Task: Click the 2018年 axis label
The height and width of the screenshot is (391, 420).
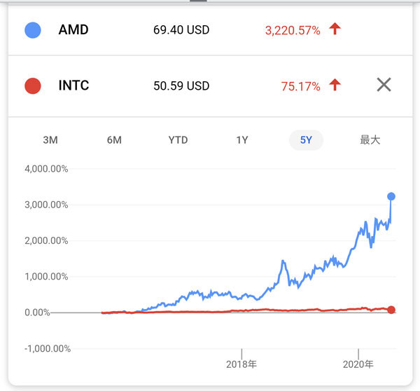Action: (x=241, y=364)
